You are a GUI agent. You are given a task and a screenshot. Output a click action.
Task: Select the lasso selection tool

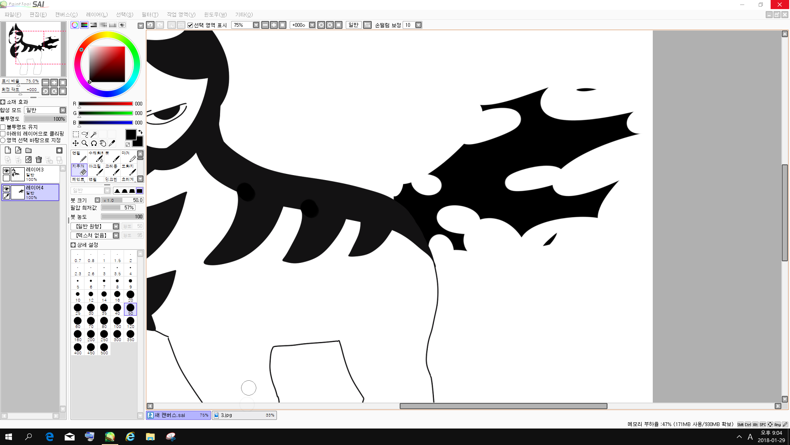(85, 134)
